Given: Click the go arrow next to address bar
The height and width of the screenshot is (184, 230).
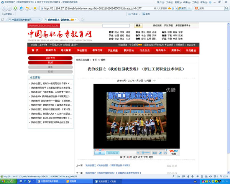Looking at the screenshot, I should pos(189,8).
